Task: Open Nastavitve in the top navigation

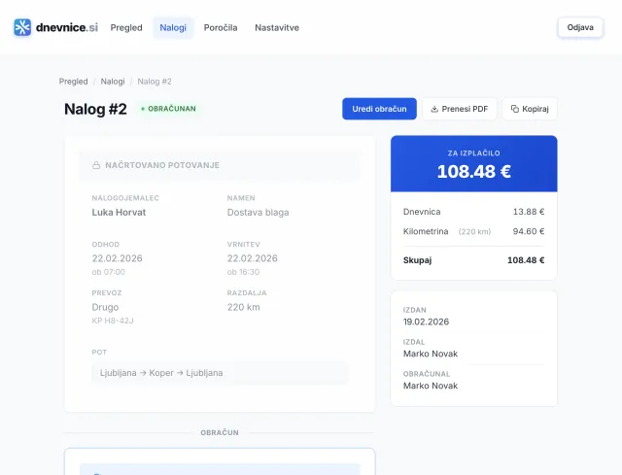Action: coord(277,27)
